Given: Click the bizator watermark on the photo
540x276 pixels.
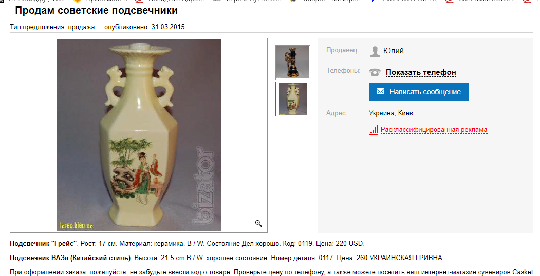Looking at the screenshot, I should [203, 184].
